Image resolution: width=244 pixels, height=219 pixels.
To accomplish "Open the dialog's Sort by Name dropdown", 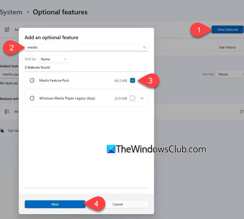I will coord(54,59).
